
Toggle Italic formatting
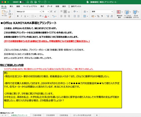click(21, 16)
